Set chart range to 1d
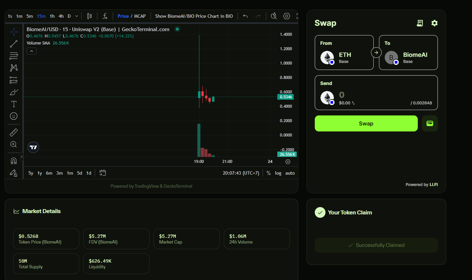The height and width of the screenshot is (280, 472). tap(89, 173)
